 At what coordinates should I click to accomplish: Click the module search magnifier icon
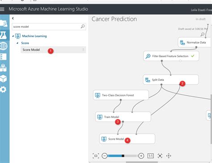[83, 26]
